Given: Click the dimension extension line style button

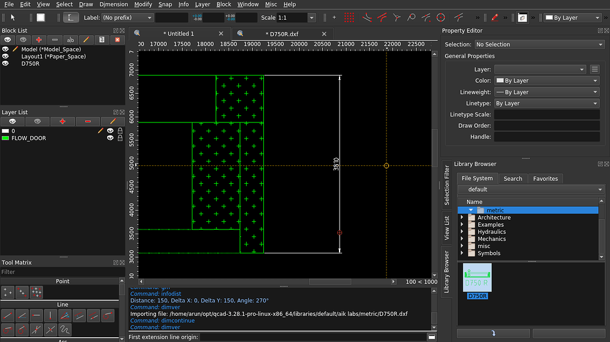Looking at the screenshot, I should (x=70, y=17).
